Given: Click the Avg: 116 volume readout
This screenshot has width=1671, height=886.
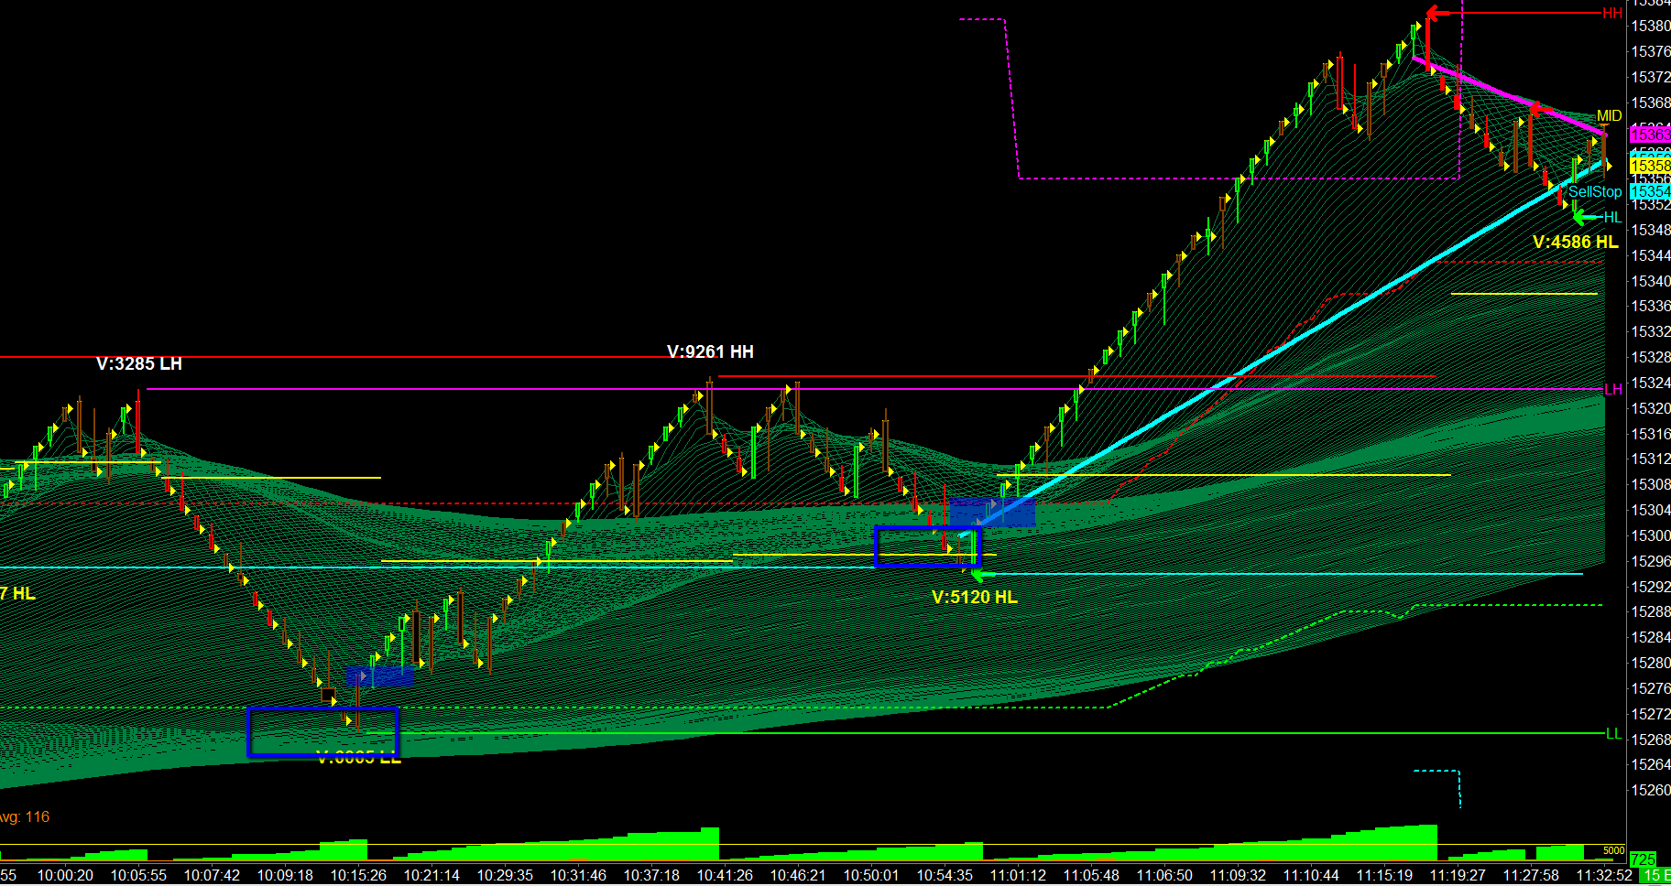Looking at the screenshot, I should 25,816.
